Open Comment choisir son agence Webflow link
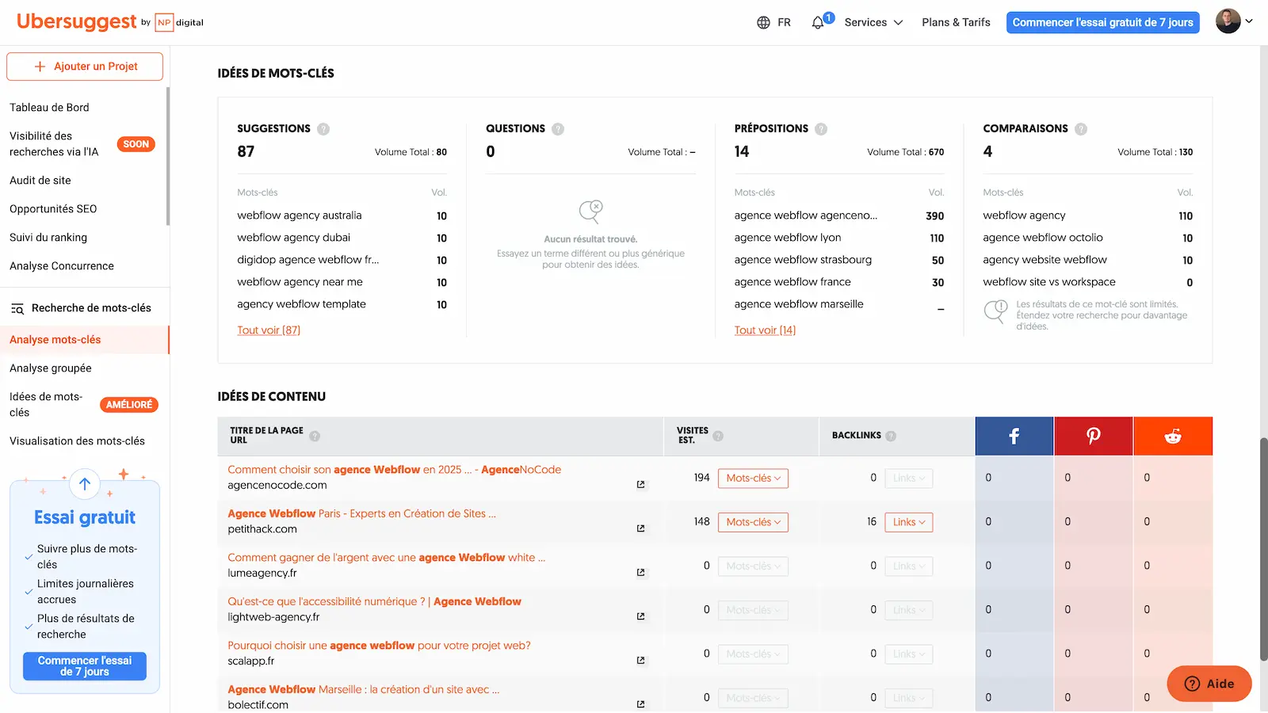 tap(394, 470)
